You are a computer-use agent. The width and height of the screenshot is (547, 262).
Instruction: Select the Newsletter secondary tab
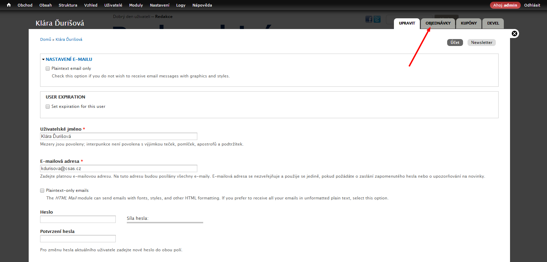pyautogui.click(x=482, y=43)
